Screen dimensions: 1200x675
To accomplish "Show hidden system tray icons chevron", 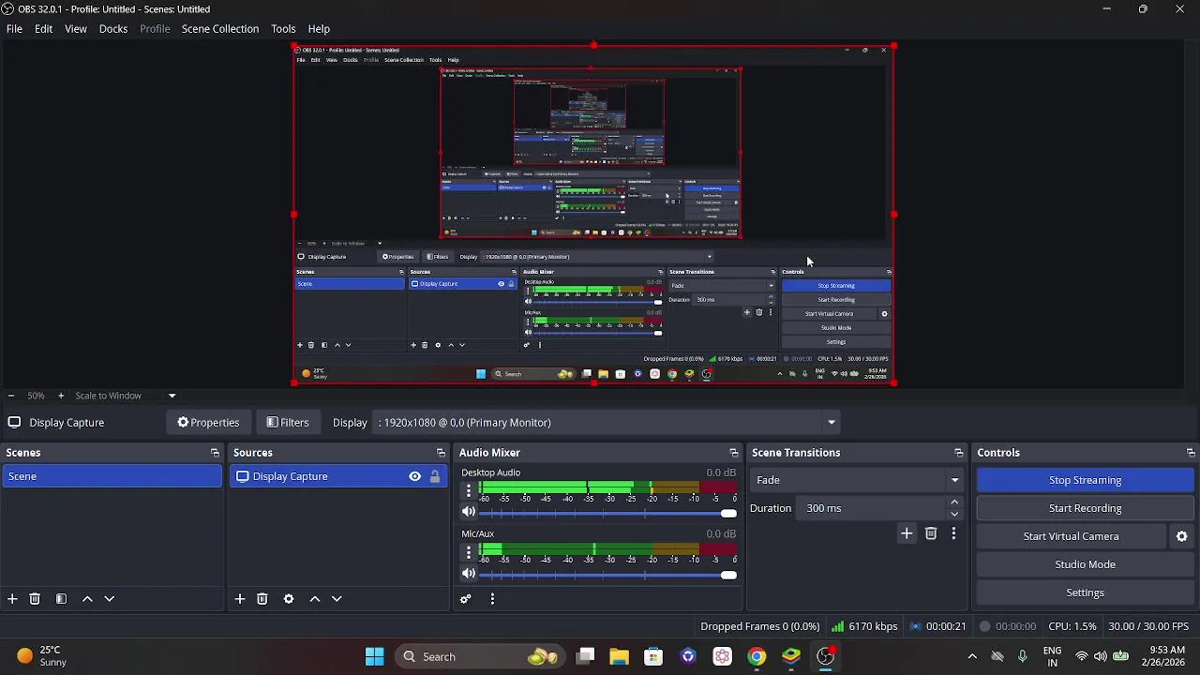I will [972, 656].
